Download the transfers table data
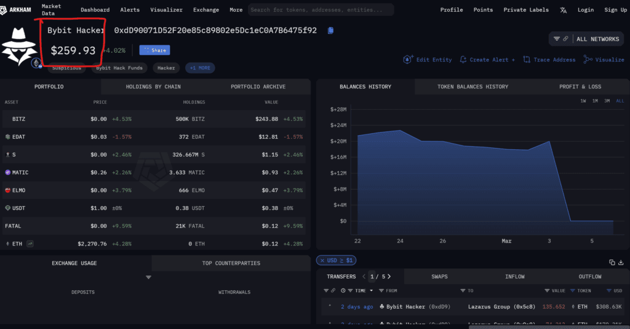The width and height of the screenshot is (630, 329). pos(621,262)
